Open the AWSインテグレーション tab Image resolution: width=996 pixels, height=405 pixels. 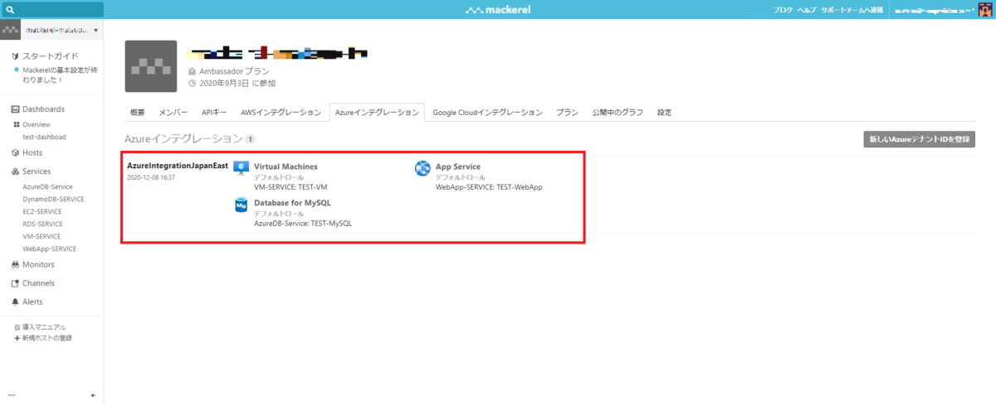pos(281,113)
